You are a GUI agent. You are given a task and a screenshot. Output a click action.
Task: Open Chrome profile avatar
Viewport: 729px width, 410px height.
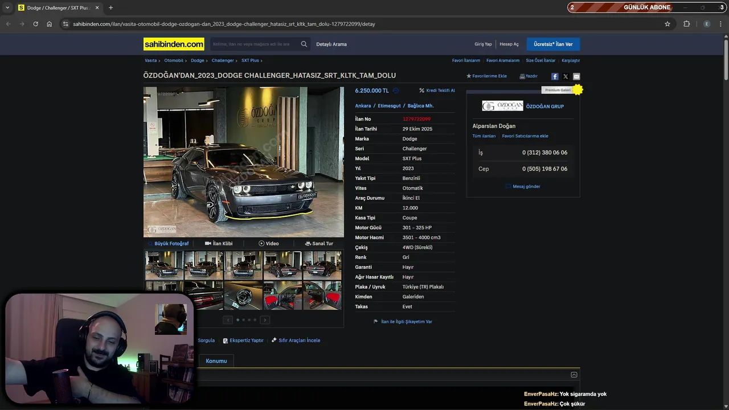707,24
